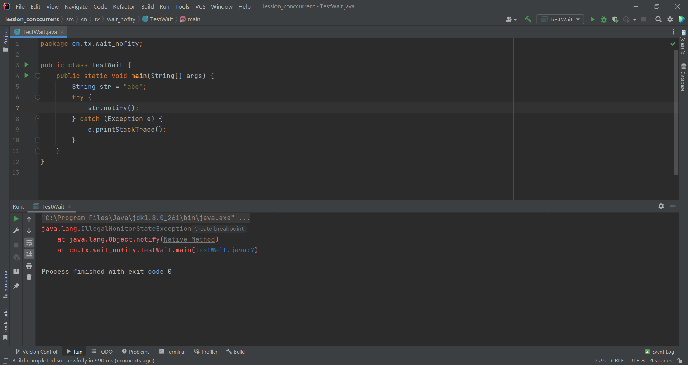The height and width of the screenshot is (365, 688).
Task: Click run gutter arrow on main line 4
Action: [26, 76]
